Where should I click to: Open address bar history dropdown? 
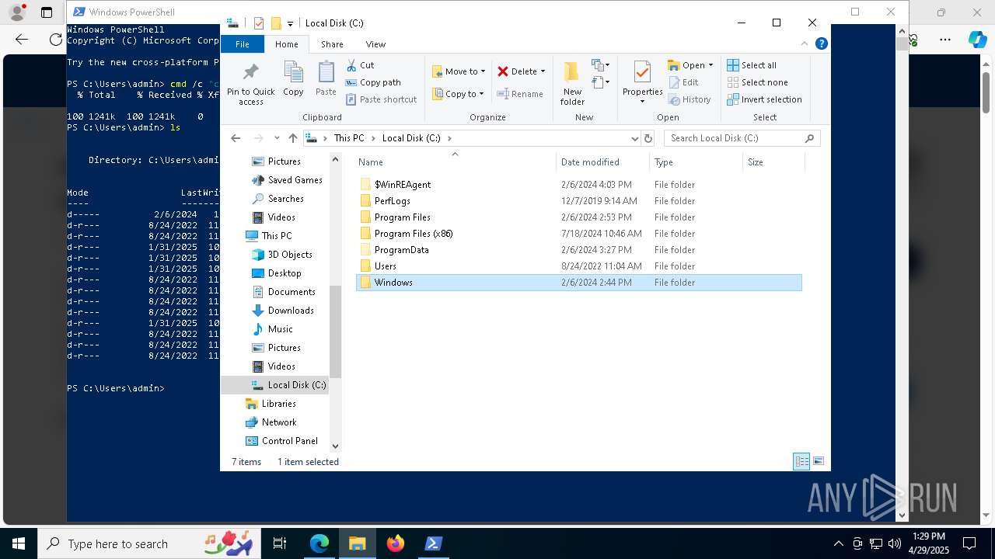635,138
